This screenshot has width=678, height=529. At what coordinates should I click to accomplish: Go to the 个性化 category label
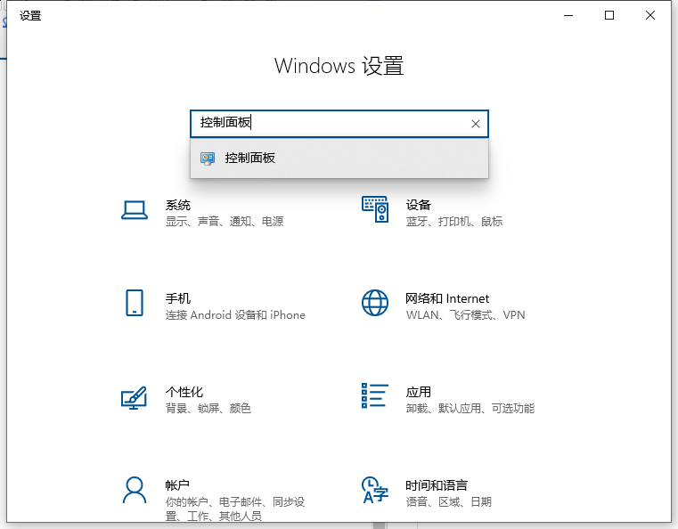point(184,392)
